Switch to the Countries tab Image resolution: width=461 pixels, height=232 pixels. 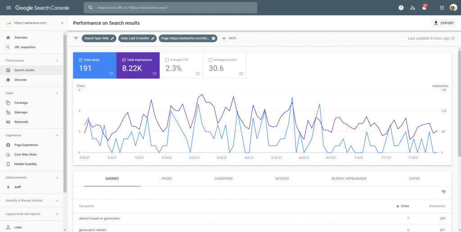(223, 179)
